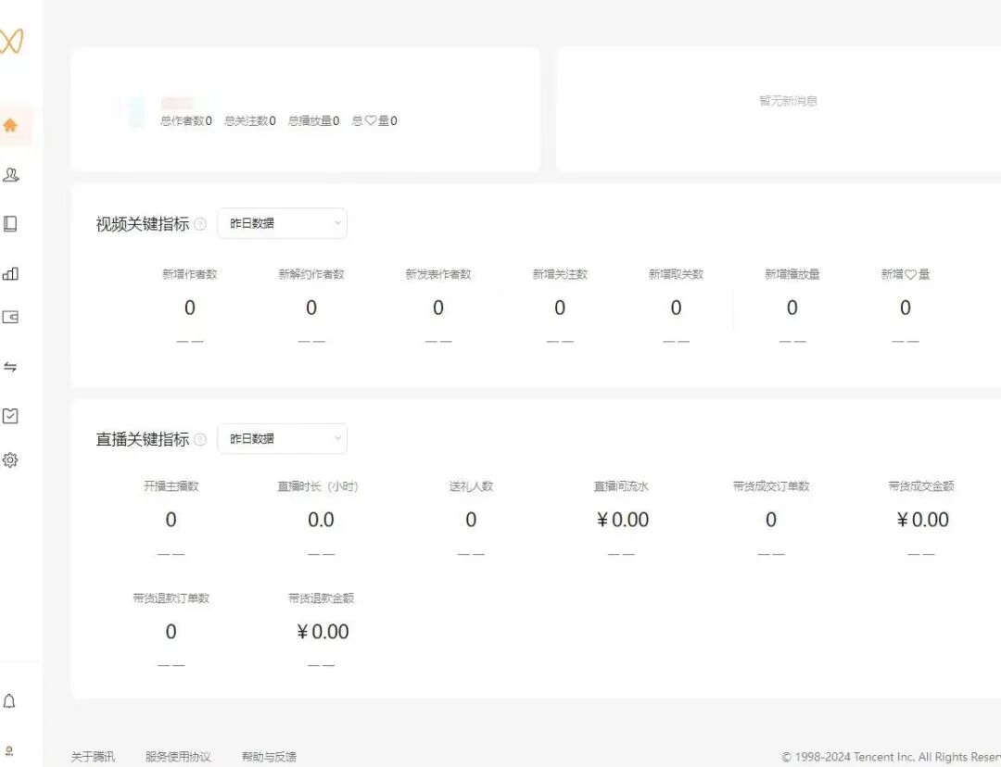Click the 新发表作者数 metric

pos(437,308)
